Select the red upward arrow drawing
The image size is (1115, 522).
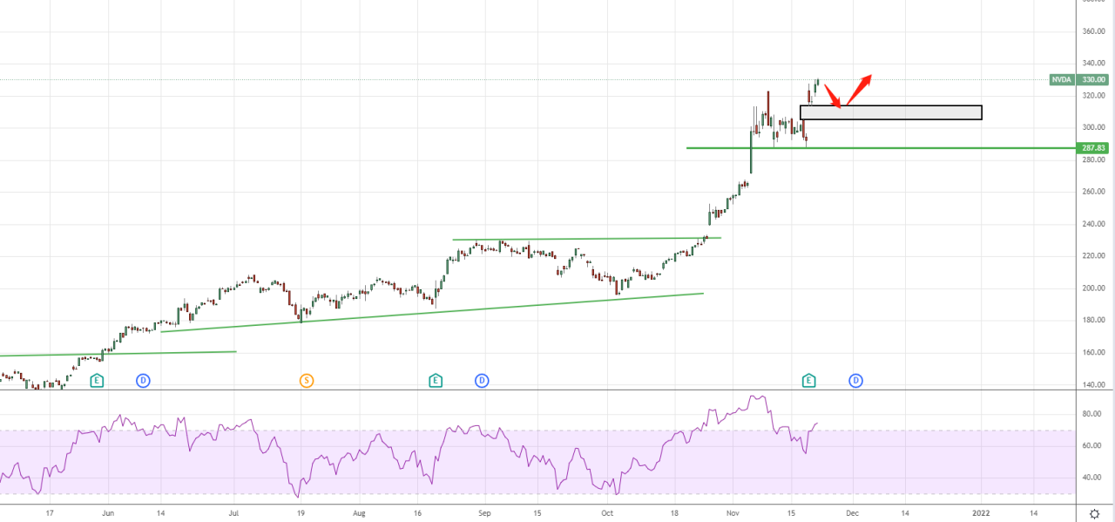coord(860,87)
